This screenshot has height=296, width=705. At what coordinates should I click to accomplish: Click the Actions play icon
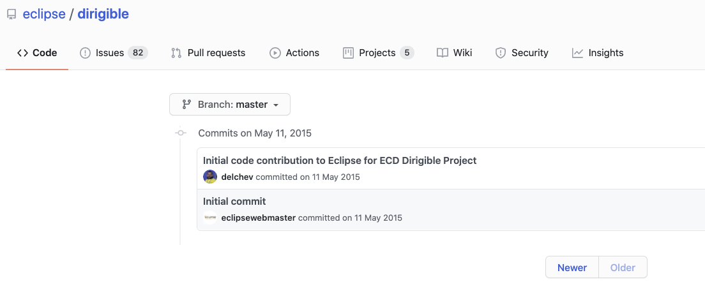click(x=275, y=53)
